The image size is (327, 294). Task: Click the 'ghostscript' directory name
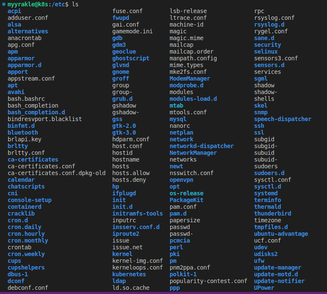pyautogui.click(x=131, y=58)
